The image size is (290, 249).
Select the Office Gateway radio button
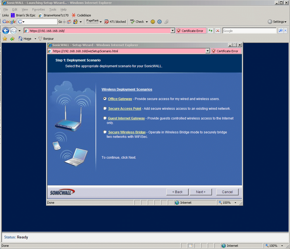(x=105, y=99)
